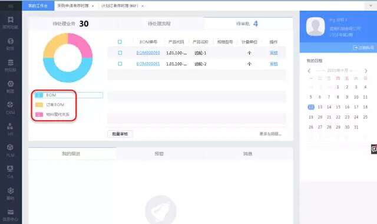The height and width of the screenshot is (224, 377).
Task: Click the stacked-layers supply chain sidebar icon
Action: [x=11, y=62]
